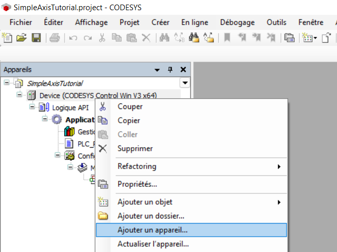Click the new document icon at toolbar end
The height and width of the screenshot is (252, 337).
click(326, 38)
